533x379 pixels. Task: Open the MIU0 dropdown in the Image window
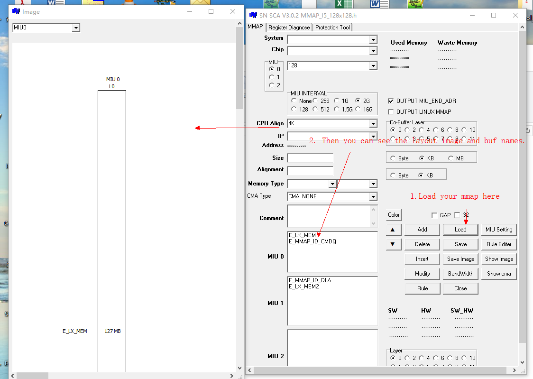pos(75,28)
